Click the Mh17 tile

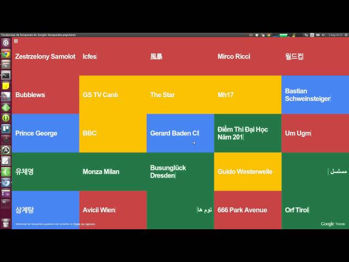coord(248,94)
